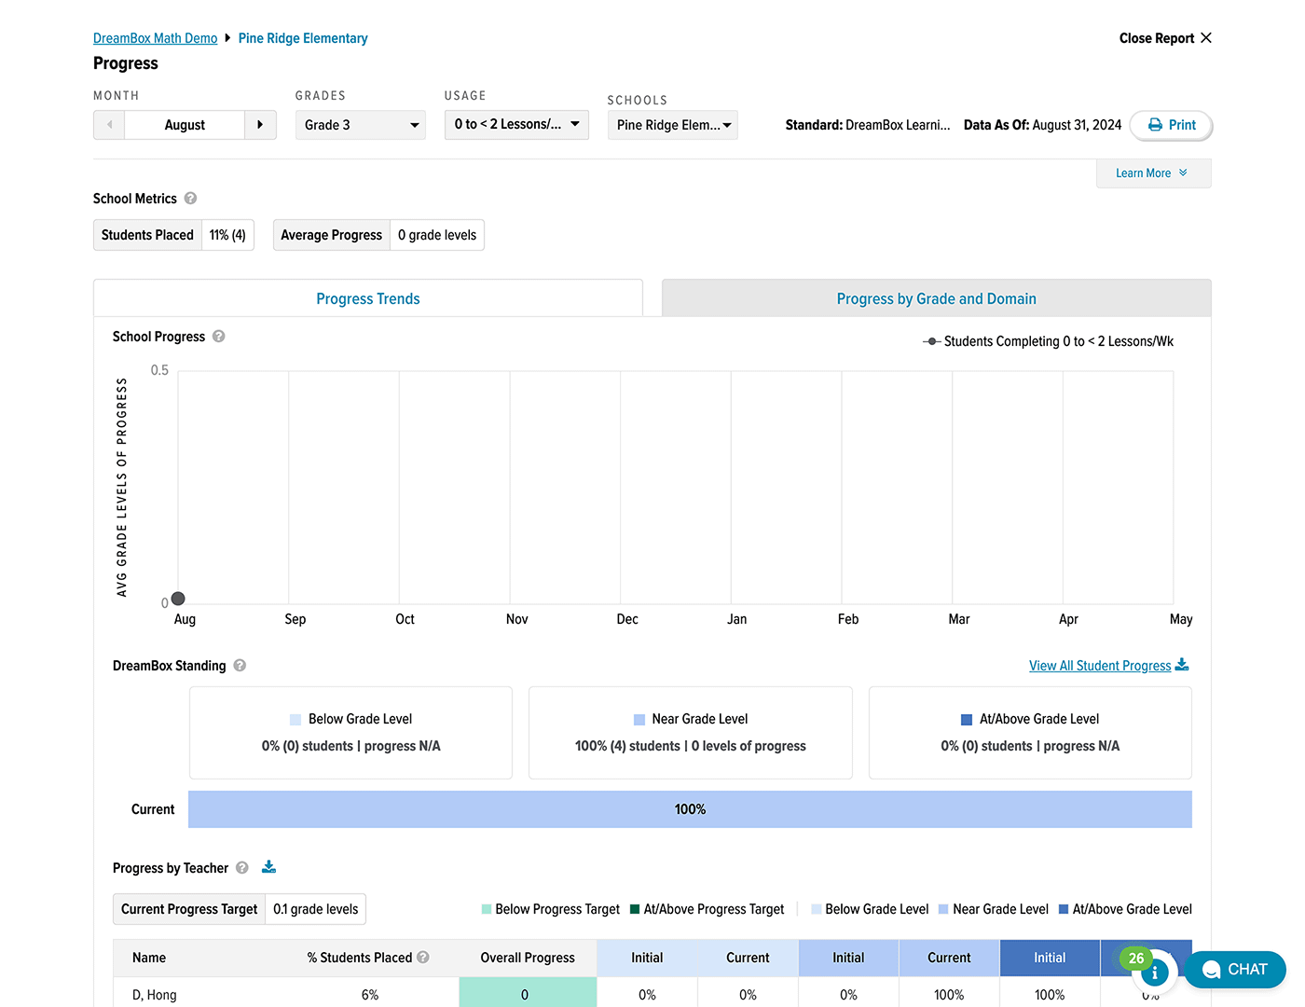Click the Progress by Teacher help icon
The width and height of the screenshot is (1305, 1007).
[x=242, y=868]
